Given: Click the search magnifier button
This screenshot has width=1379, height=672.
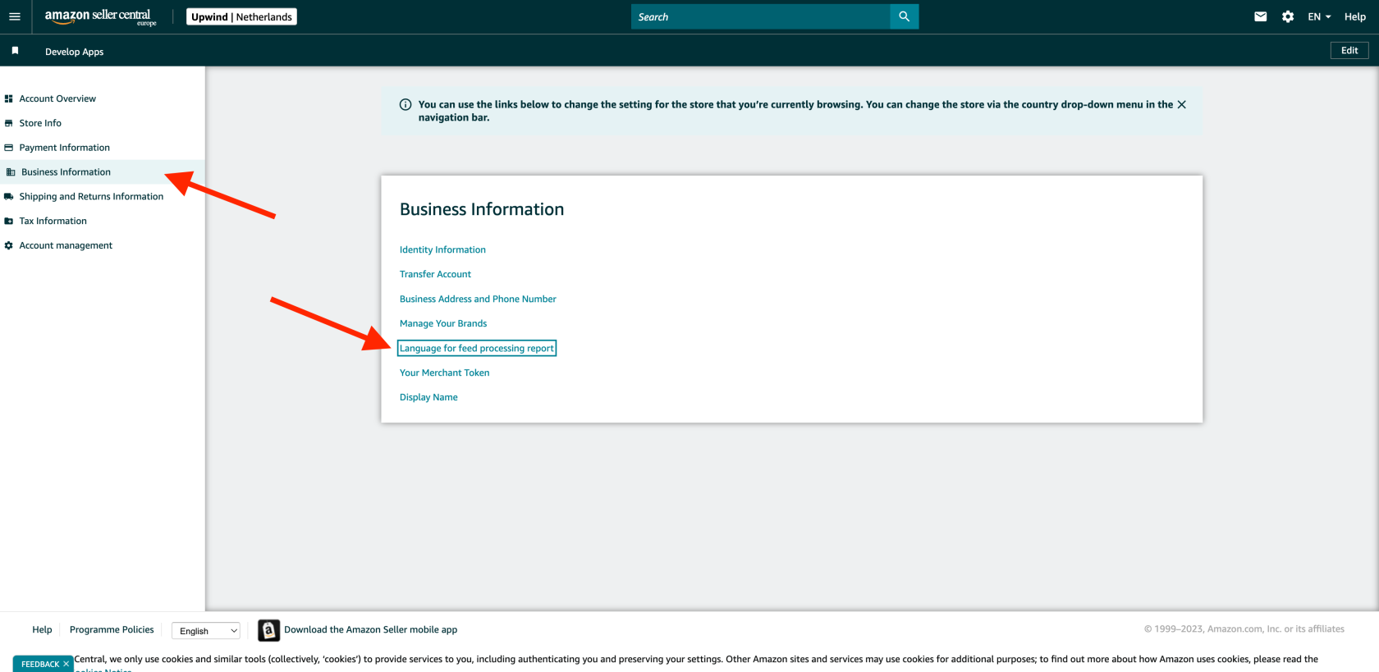Looking at the screenshot, I should [x=904, y=16].
